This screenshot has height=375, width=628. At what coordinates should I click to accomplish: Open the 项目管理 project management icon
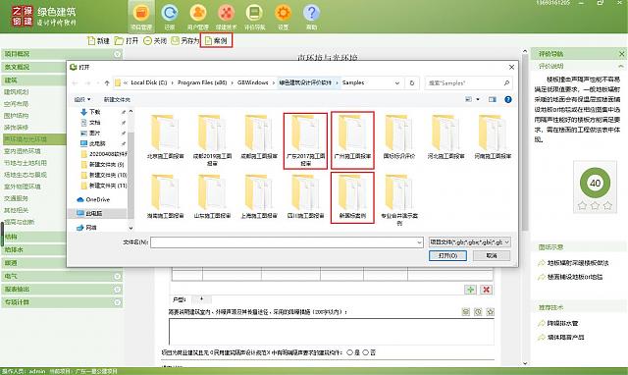coord(141,17)
